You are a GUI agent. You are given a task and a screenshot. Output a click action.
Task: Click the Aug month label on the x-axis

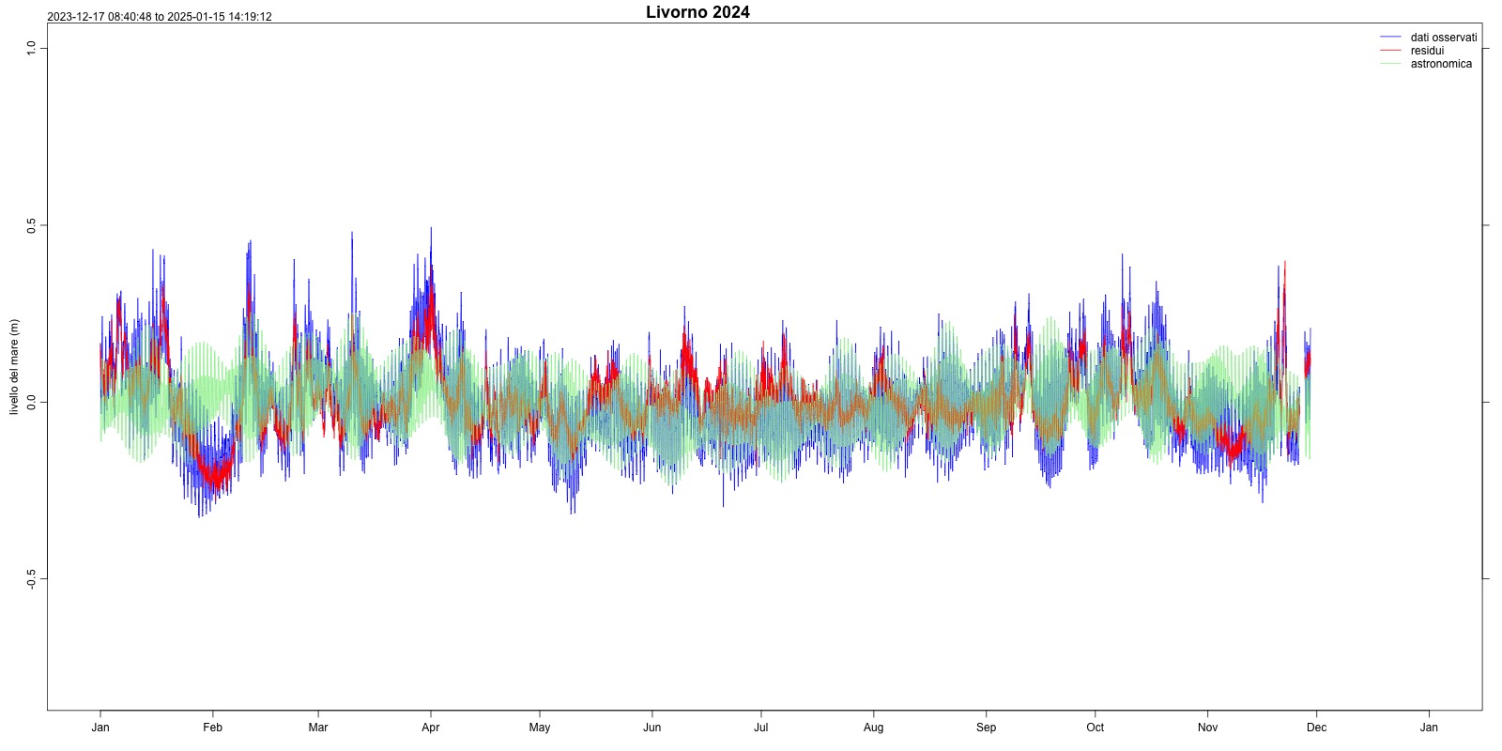pyautogui.click(x=874, y=728)
